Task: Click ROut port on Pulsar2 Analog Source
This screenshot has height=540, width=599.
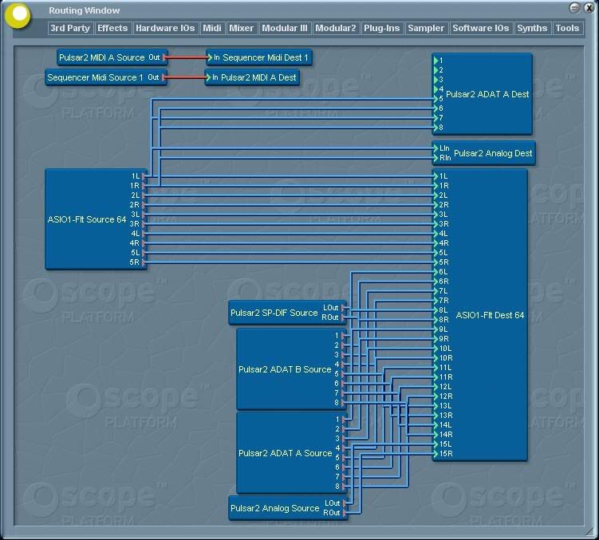Action: pyautogui.click(x=345, y=513)
